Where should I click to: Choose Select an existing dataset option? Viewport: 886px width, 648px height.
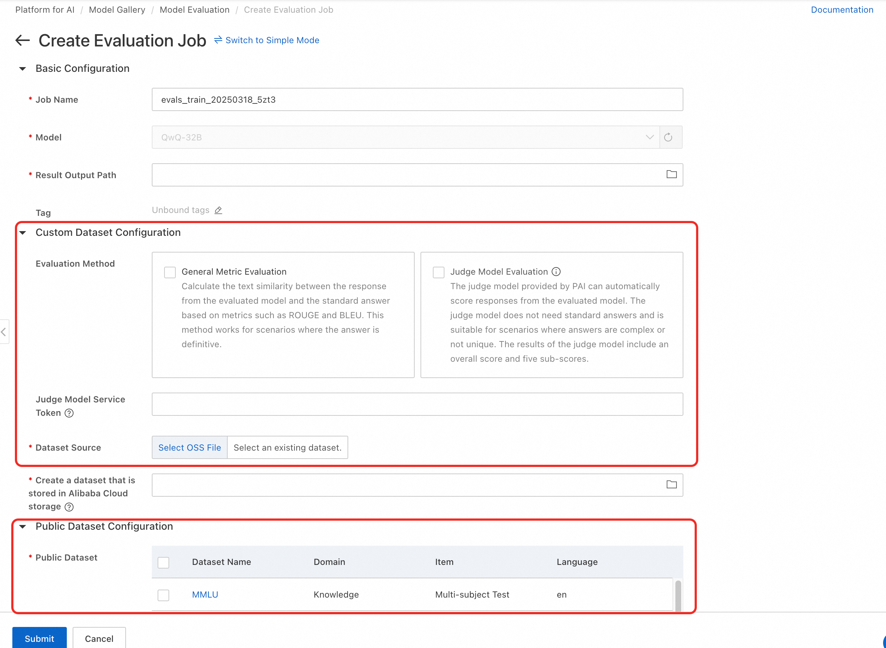click(287, 448)
